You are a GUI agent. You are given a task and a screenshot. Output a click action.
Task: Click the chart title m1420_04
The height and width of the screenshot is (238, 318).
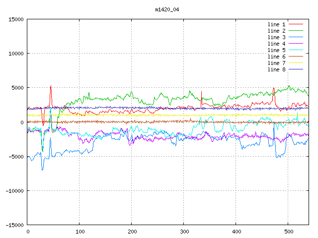point(167,9)
